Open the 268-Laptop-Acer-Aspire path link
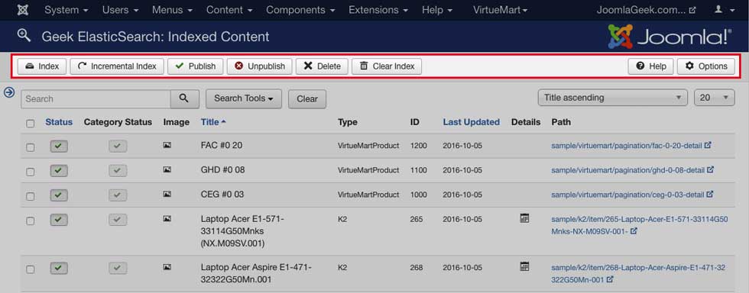This screenshot has height=293, width=749. (638, 273)
